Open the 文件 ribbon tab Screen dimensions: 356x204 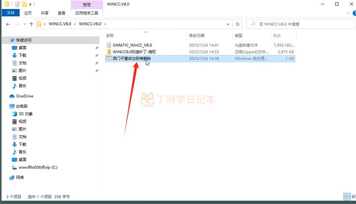pyautogui.click(x=11, y=13)
